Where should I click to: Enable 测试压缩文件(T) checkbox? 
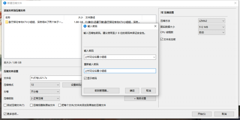[5, 105]
